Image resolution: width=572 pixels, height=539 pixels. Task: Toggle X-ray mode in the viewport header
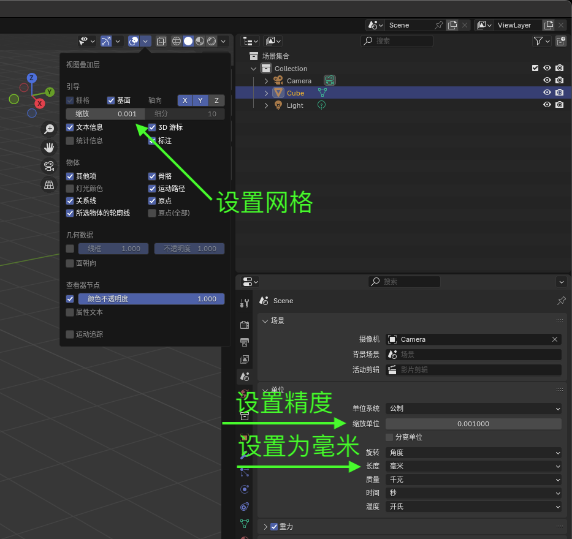[161, 41]
